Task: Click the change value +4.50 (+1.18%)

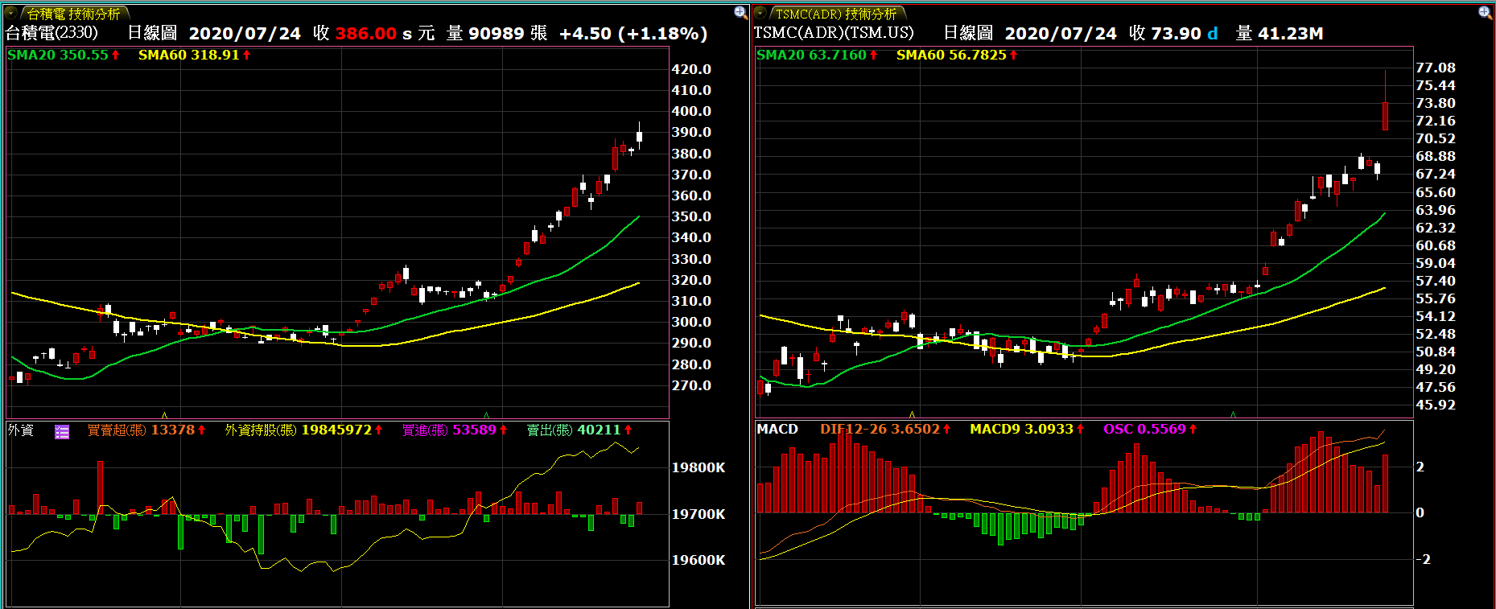Action: [x=633, y=34]
